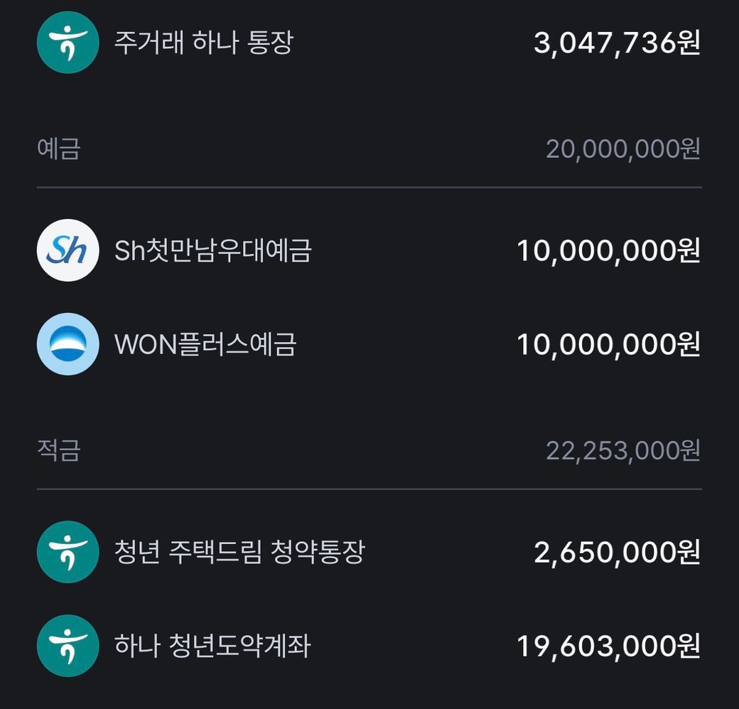739x709 pixels.
Task: Click the WON플러스예금 10,000,000원 balance
Action: [x=608, y=344]
